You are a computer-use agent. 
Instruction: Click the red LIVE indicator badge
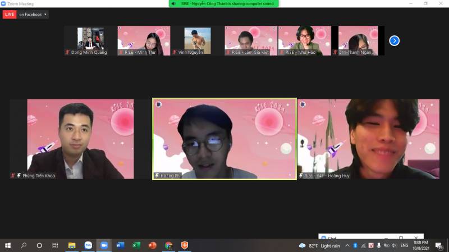[x=10, y=15]
